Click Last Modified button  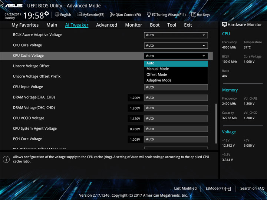pyautogui.click(x=185, y=189)
